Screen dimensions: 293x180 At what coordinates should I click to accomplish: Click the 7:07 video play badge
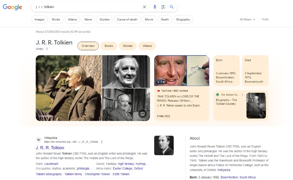161,82
